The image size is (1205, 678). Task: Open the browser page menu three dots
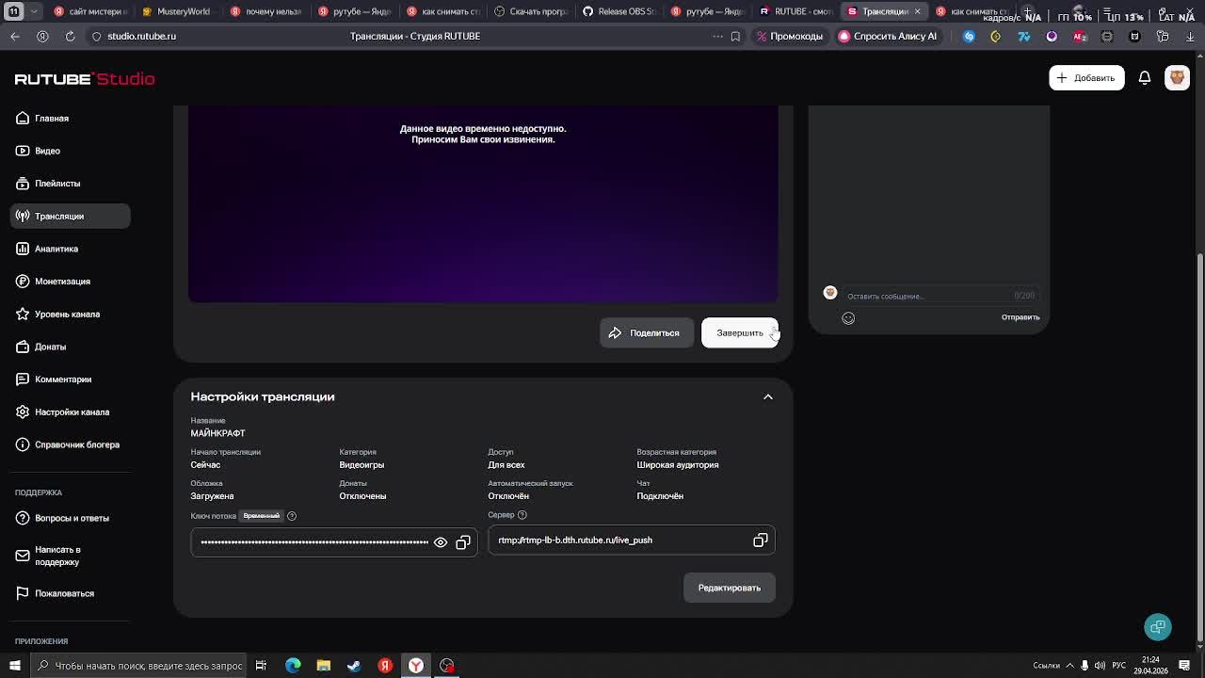point(717,36)
